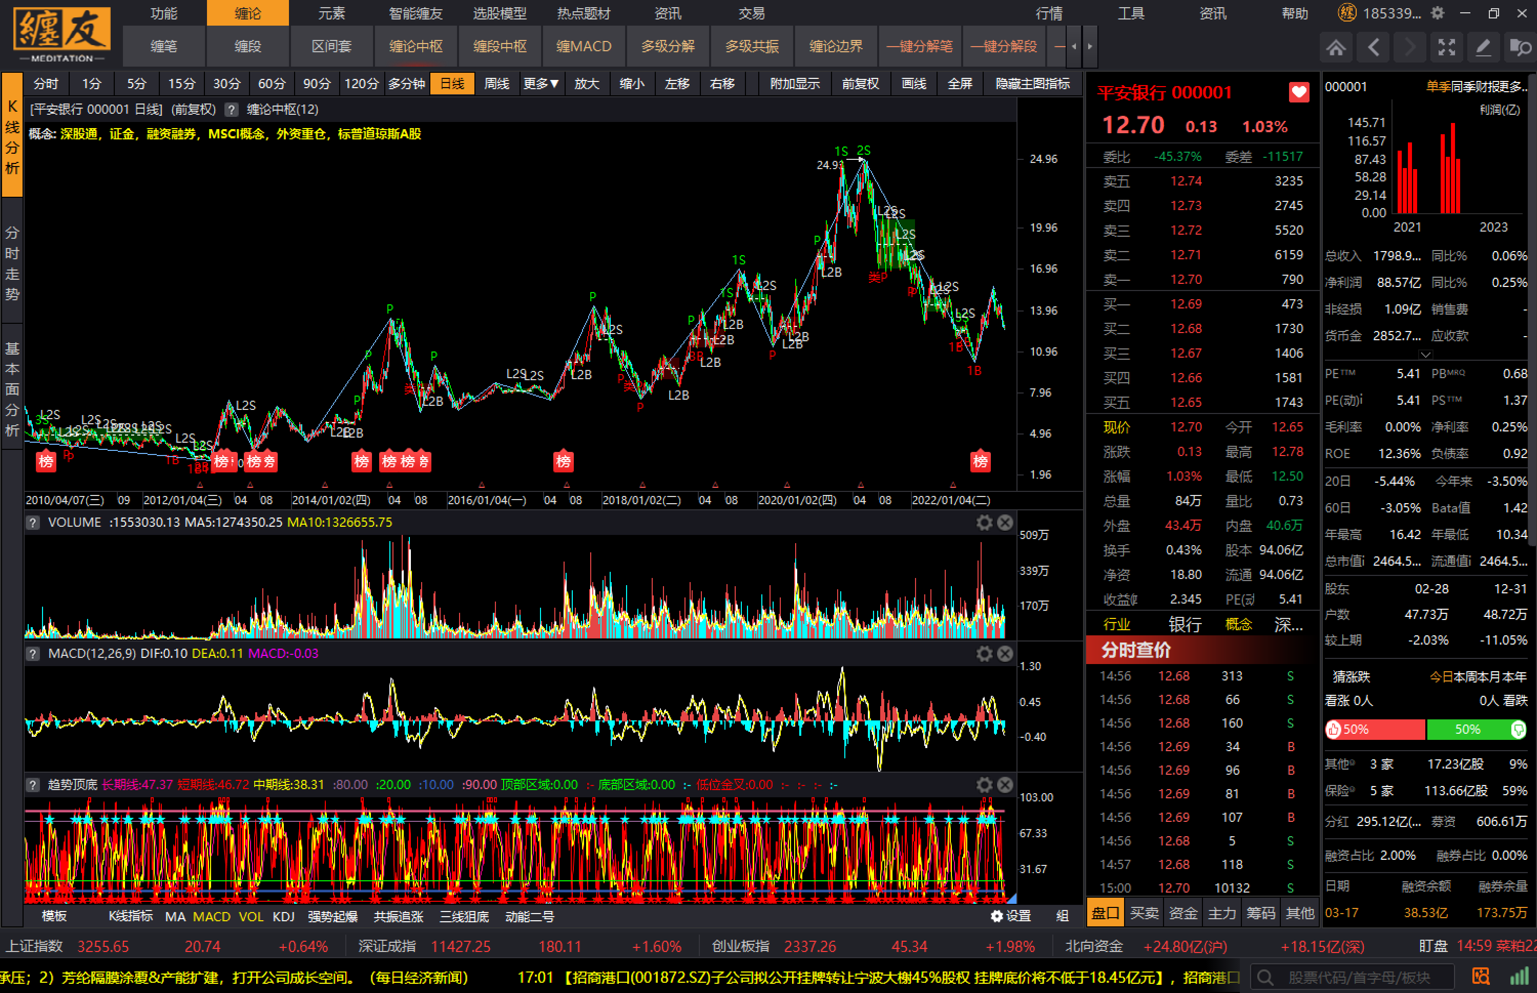Click the help question mark beside 趋势顶底
The height and width of the screenshot is (993, 1537).
[x=33, y=785]
